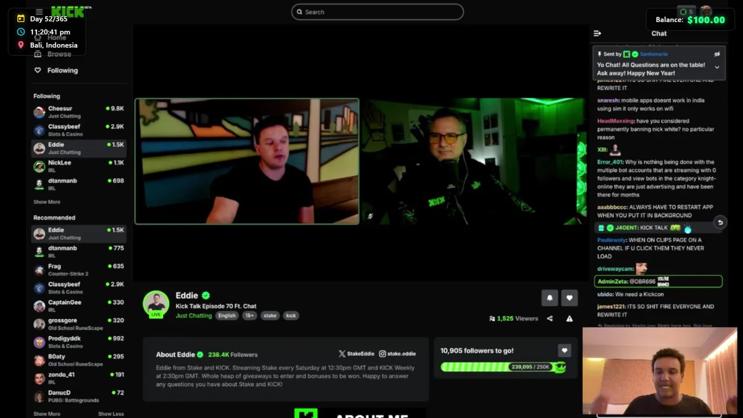Click J4OENT username in chat
The width and height of the screenshot is (743, 418).
pyautogui.click(x=626, y=228)
